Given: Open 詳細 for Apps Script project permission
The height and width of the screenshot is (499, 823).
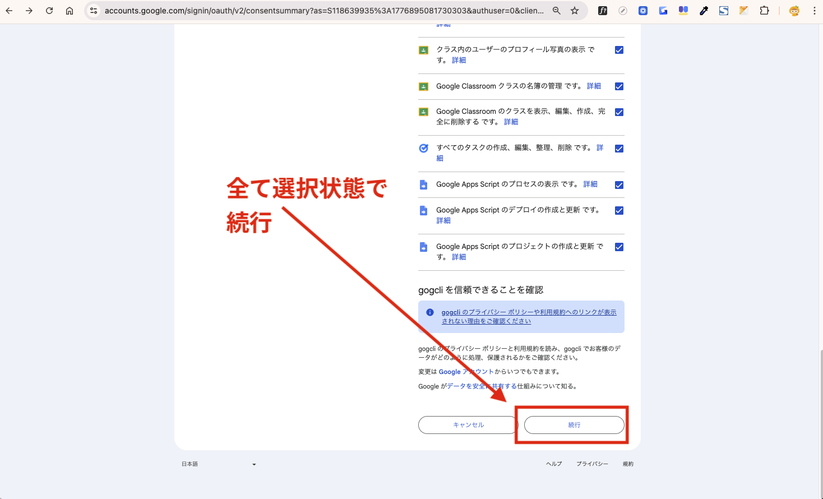Looking at the screenshot, I should coord(459,257).
